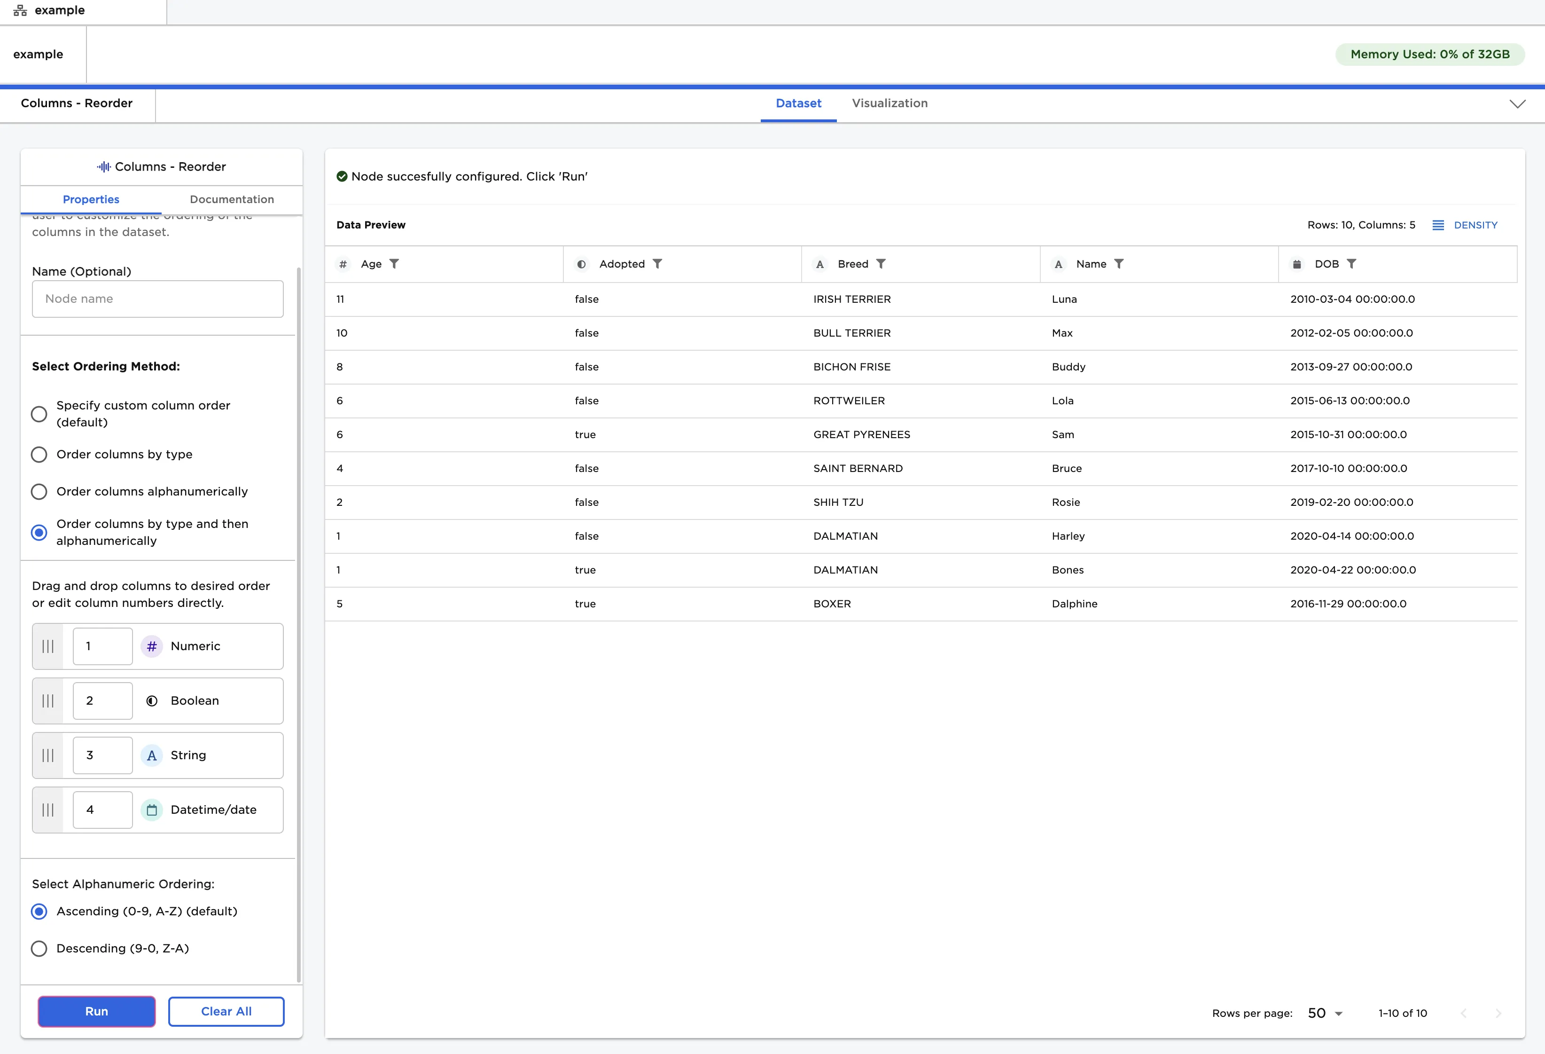Click the filter icon on Breed column

[x=881, y=264]
